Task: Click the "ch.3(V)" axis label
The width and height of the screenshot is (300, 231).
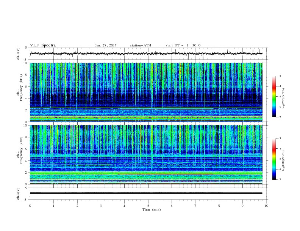Action: tap(18, 194)
